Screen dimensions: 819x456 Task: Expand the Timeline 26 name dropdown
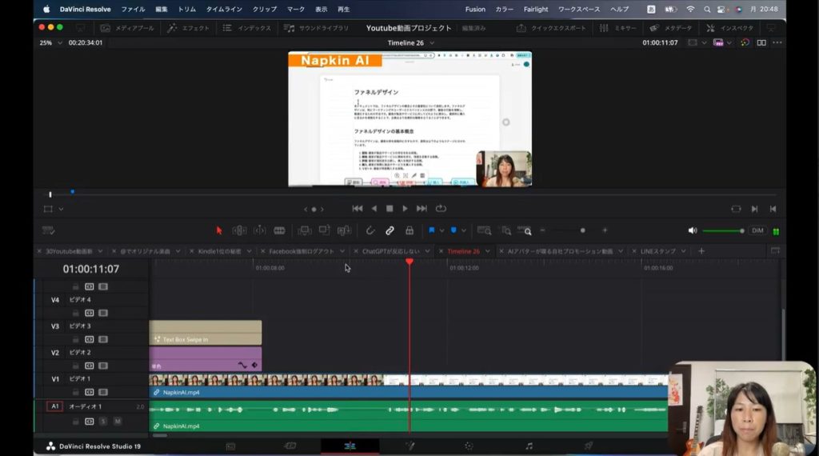pyautogui.click(x=432, y=43)
